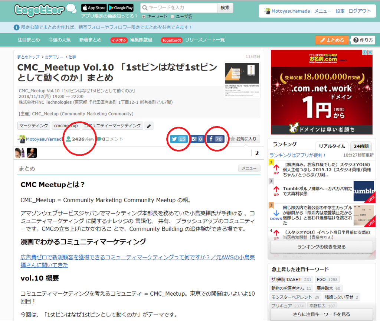The height and width of the screenshot is (322, 380).
Task: Open the Google Play badge
Action: [x=121, y=8]
